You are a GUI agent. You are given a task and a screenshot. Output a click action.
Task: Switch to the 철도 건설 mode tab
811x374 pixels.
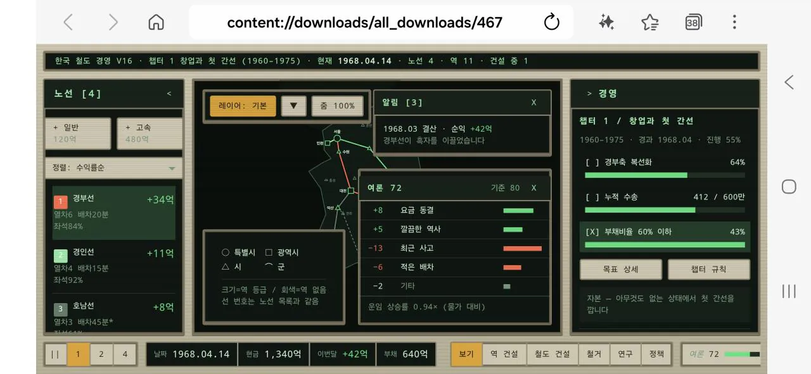[x=552, y=354]
